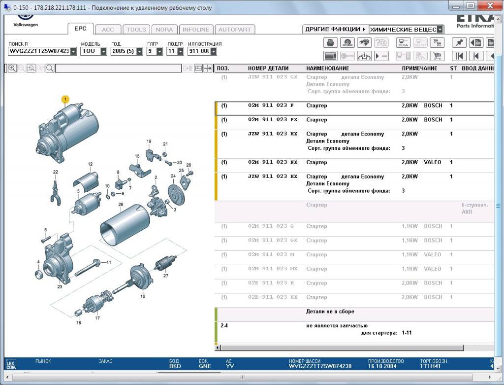The width and height of the screenshot is (504, 385).
Task: Click the ST column header
Action: (x=453, y=68)
